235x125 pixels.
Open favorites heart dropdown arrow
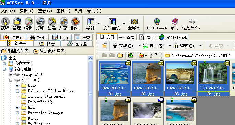point(146,56)
